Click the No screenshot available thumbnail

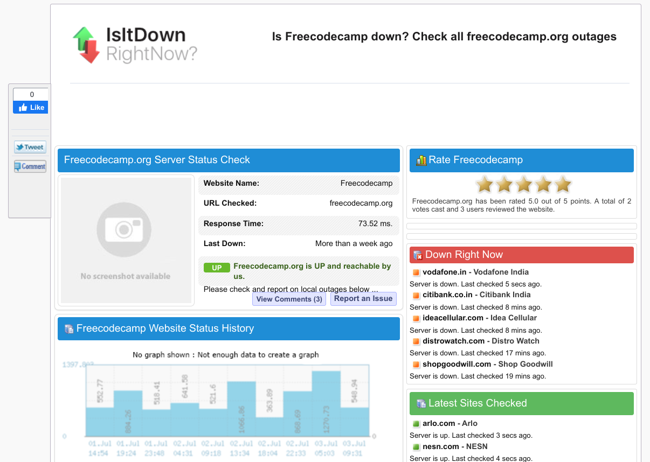coord(126,240)
